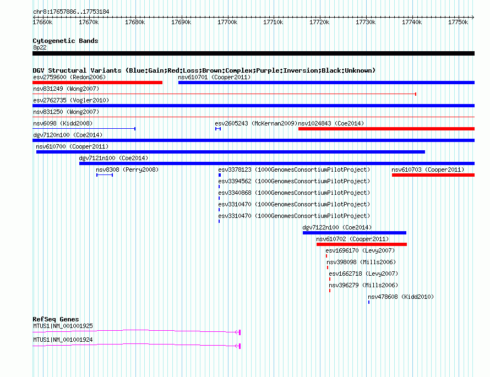Image resolution: width=490 pixels, height=377 pixels.
Task: Open variant nsv610702 (Cooper2011) label
Action: click(352, 239)
